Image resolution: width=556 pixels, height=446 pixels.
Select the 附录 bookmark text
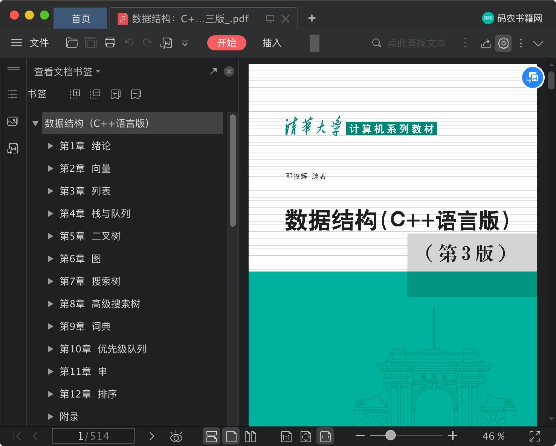click(x=69, y=417)
